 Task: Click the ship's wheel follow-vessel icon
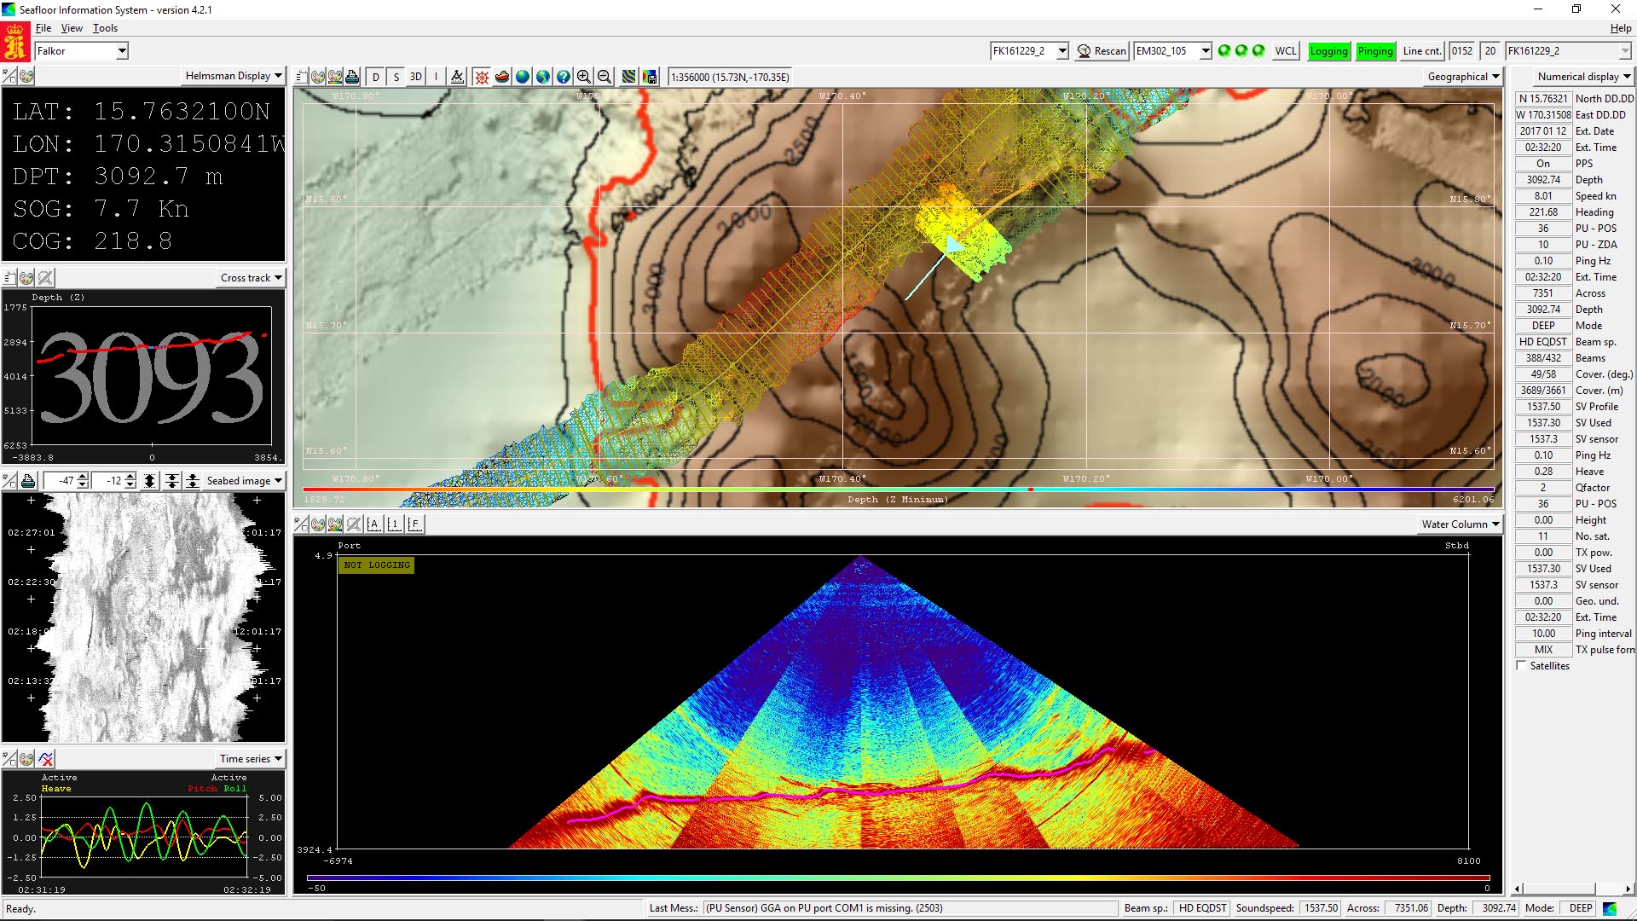482,77
